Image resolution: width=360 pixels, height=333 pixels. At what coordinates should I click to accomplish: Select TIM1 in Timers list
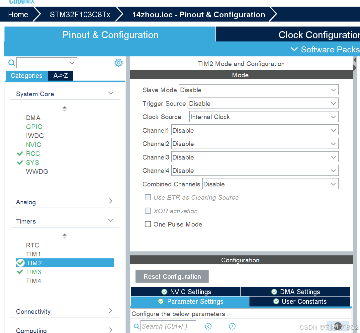[x=34, y=254]
